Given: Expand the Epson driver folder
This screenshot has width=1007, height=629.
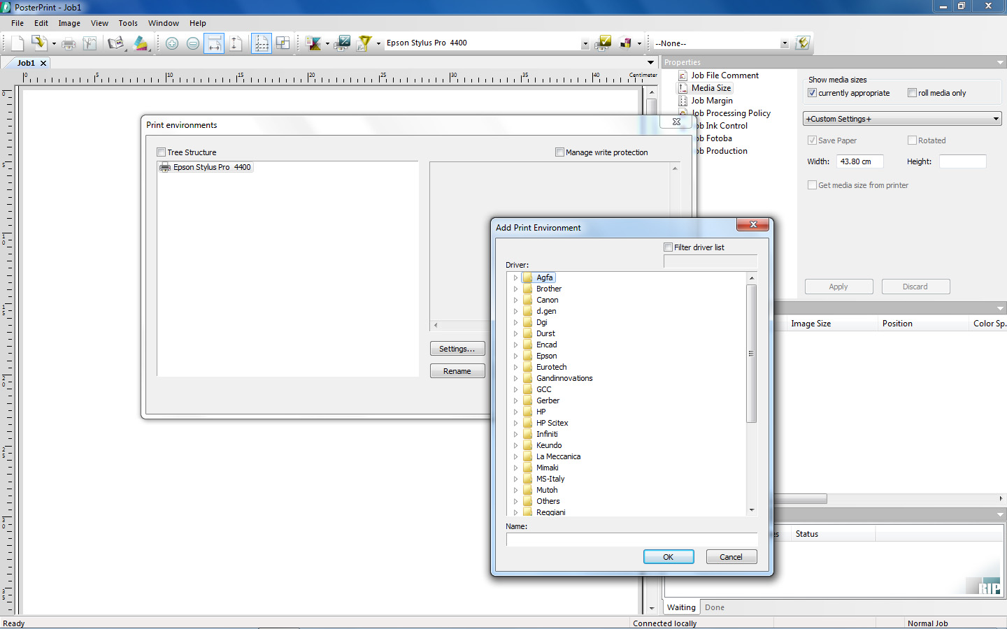Looking at the screenshot, I should [x=516, y=356].
